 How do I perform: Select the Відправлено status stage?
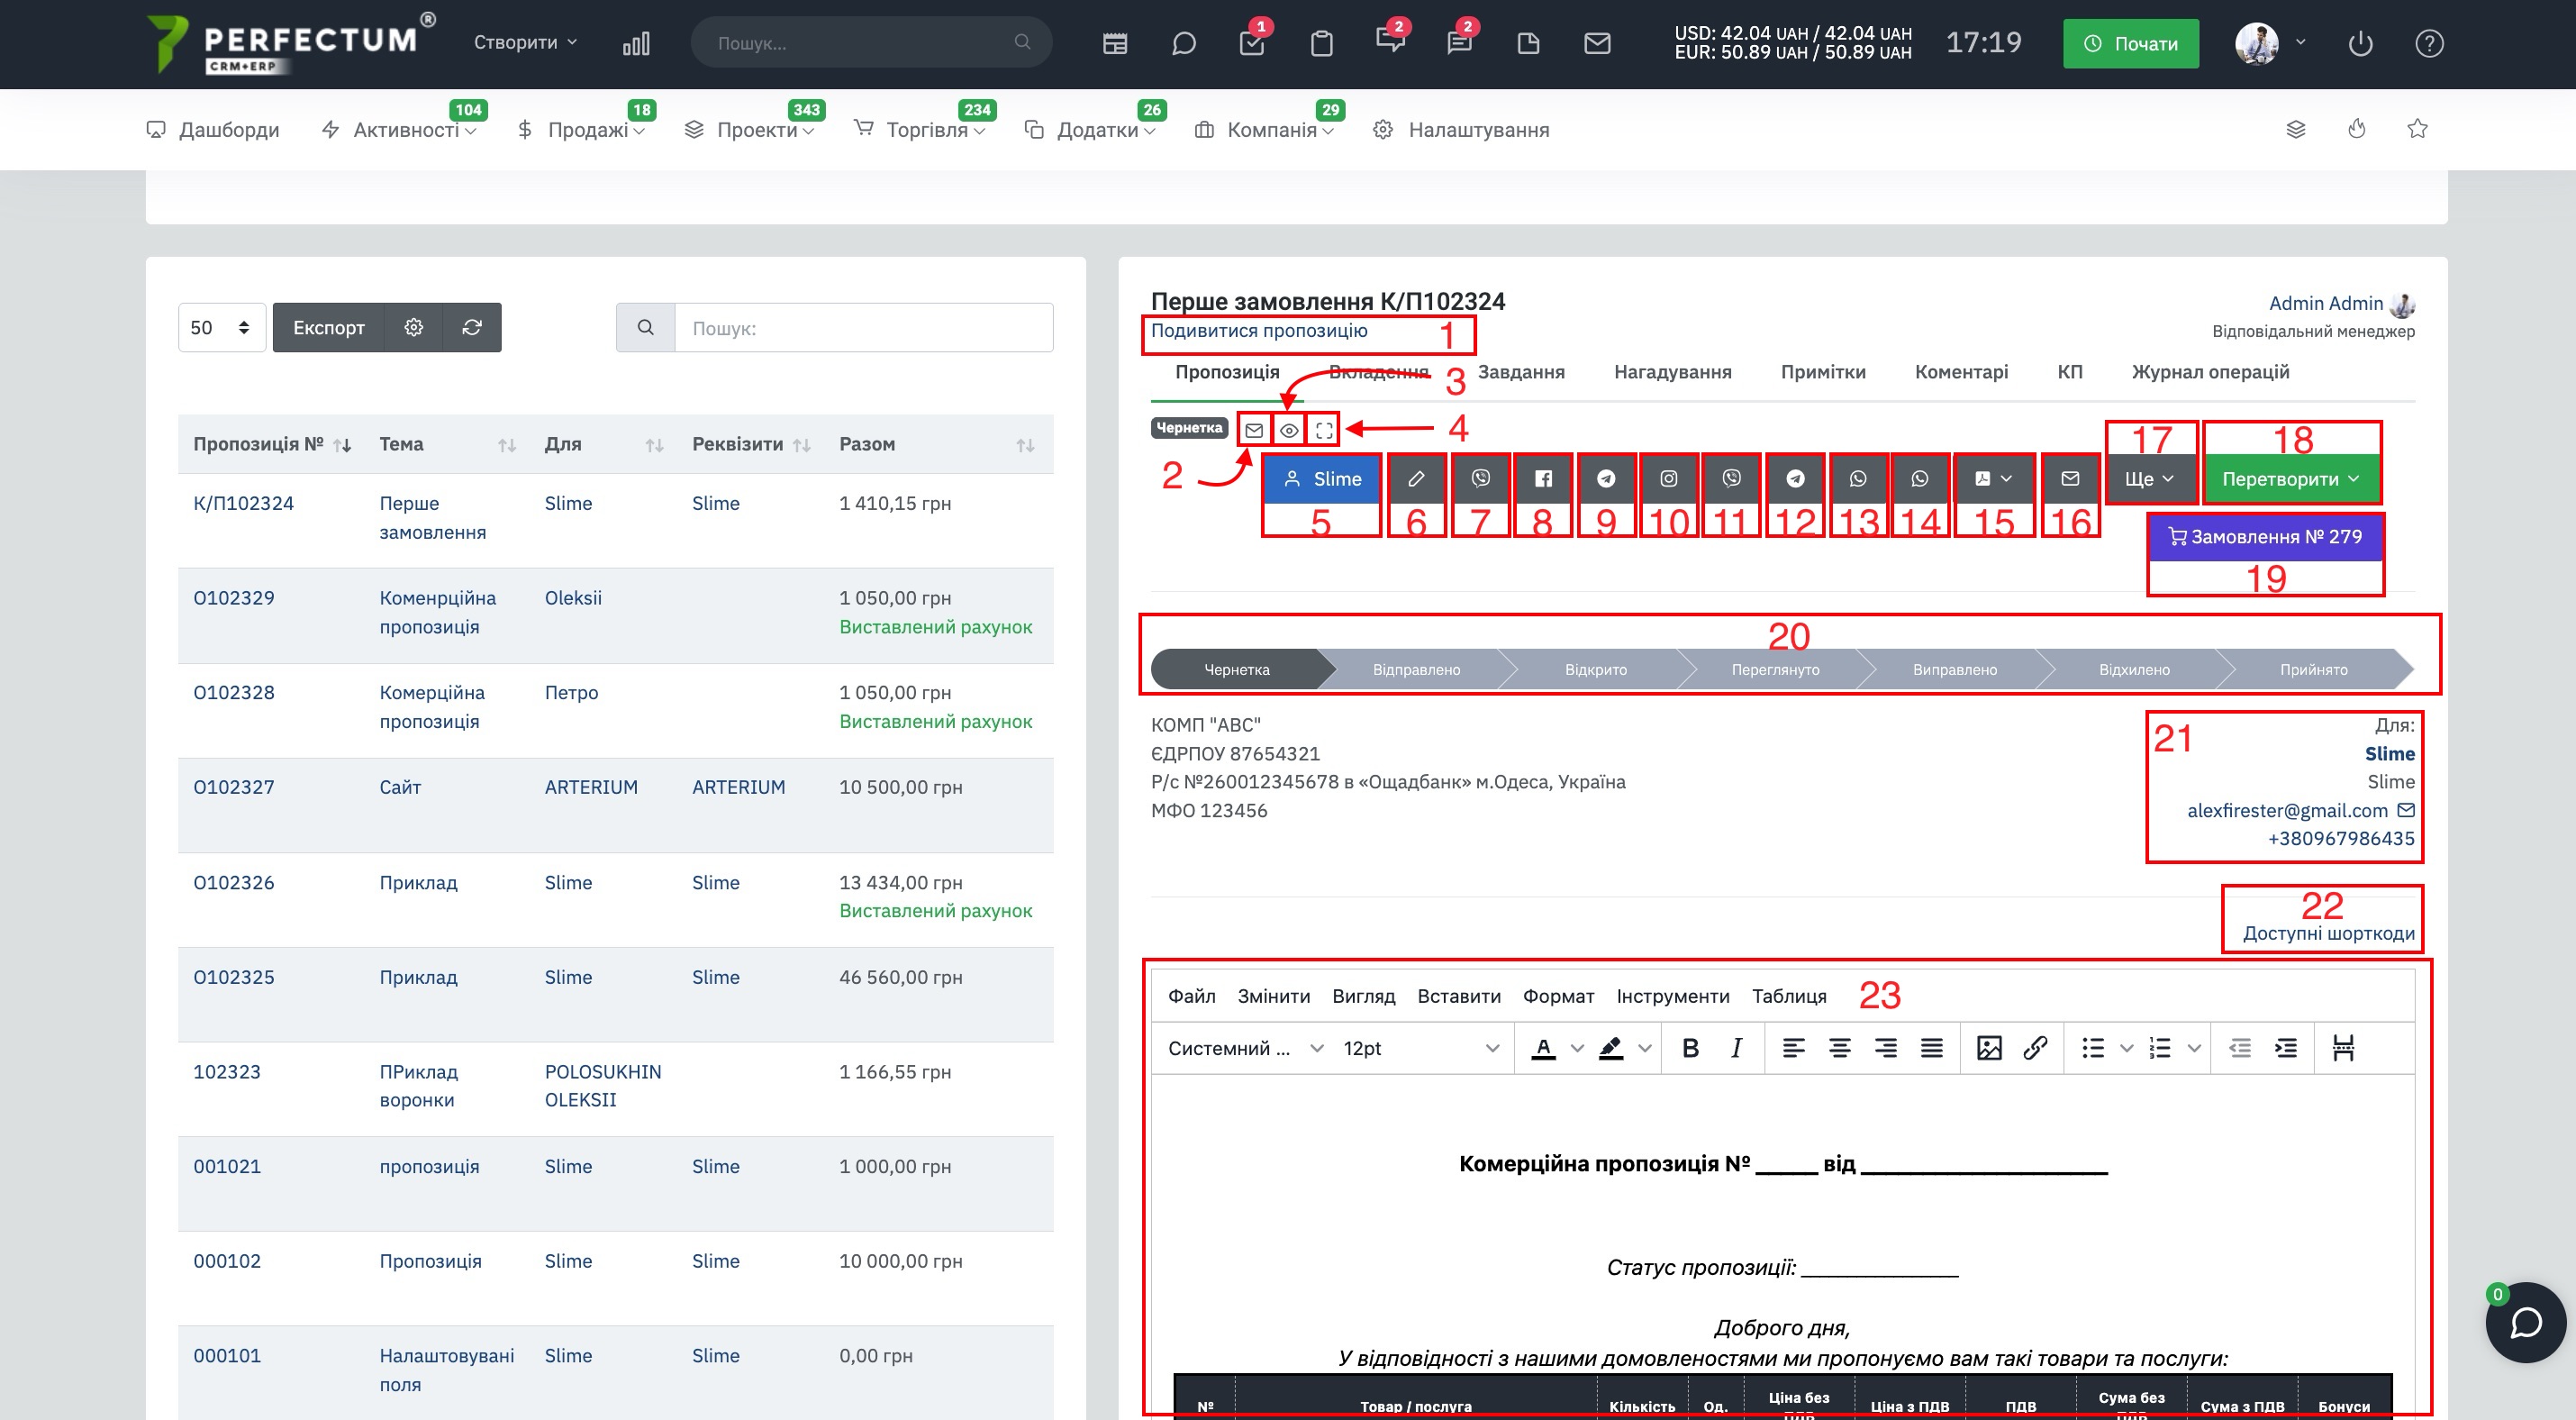click(x=1415, y=669)
